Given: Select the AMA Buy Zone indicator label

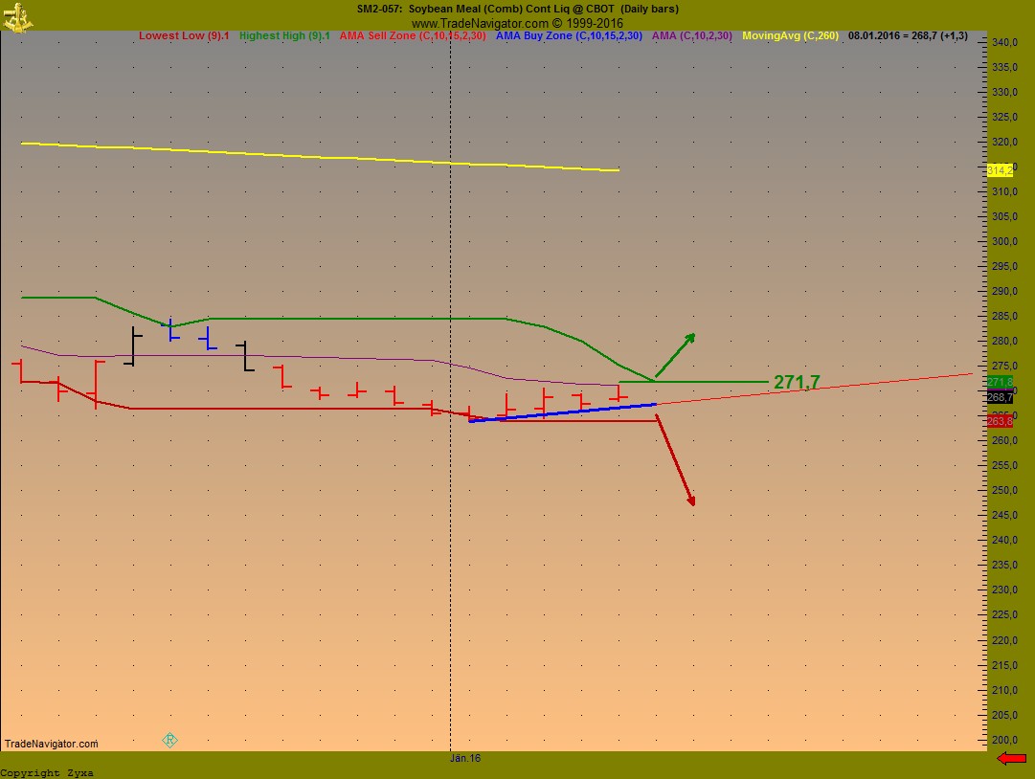Looking at the screenshot, I should [x=569, y=35].
